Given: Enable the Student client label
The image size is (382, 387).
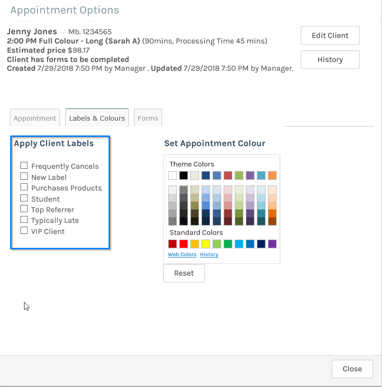Looking at the screenshot, I should point(24,197).
